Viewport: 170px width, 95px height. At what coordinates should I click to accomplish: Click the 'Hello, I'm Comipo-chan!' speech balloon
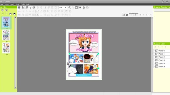[74, 43]
